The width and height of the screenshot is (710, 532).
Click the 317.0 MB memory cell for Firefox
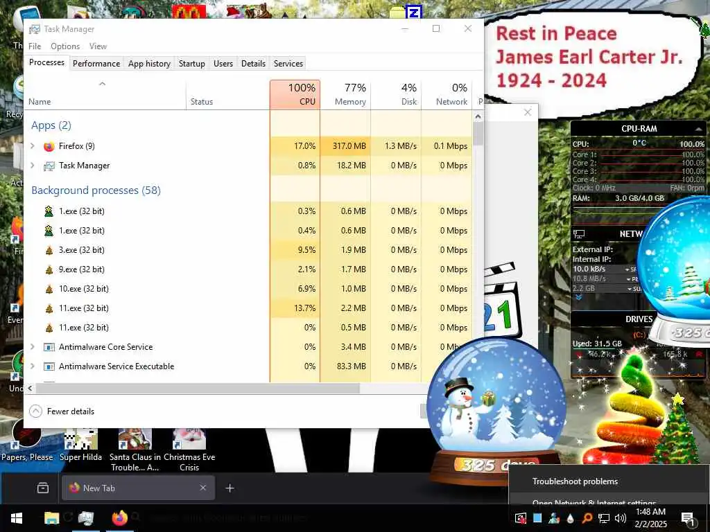coord(345,146)
